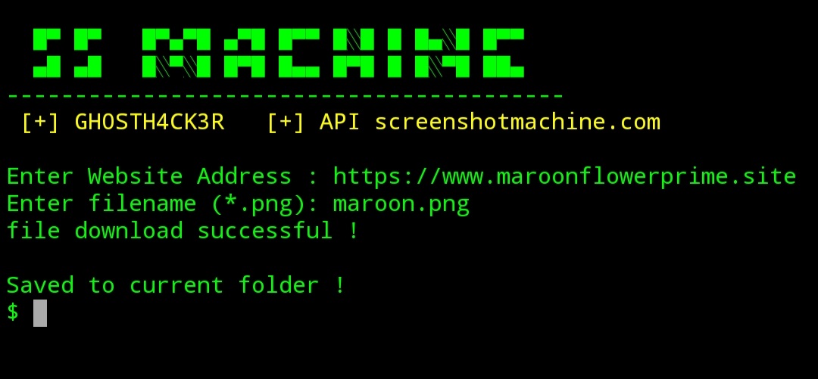Click the dashed separator line

point(286,96)
